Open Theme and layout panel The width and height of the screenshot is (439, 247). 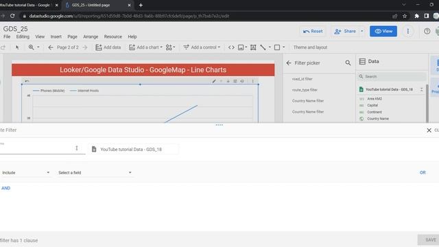pyautogui.click(x=310, y=47)
